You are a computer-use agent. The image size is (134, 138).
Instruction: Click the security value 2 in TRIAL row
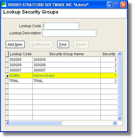(109, 81)
